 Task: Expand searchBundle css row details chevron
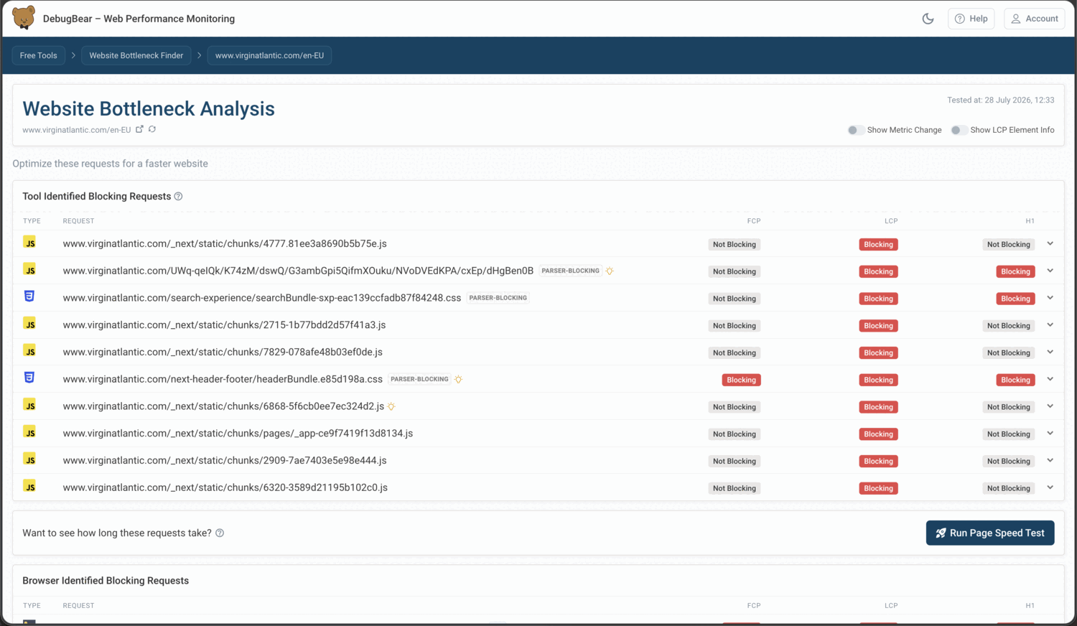point(1050,298)
